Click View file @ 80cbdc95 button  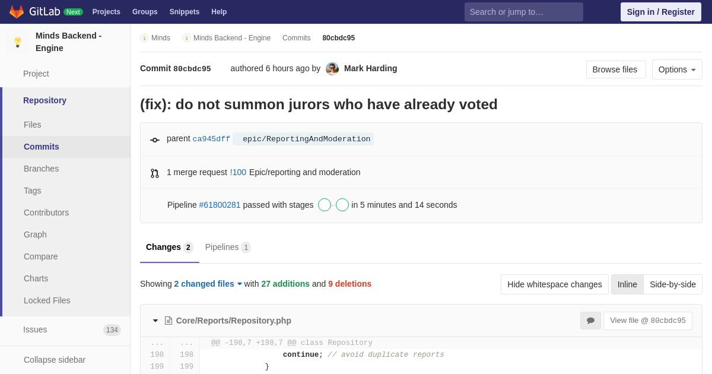click(x=648, y=321)
